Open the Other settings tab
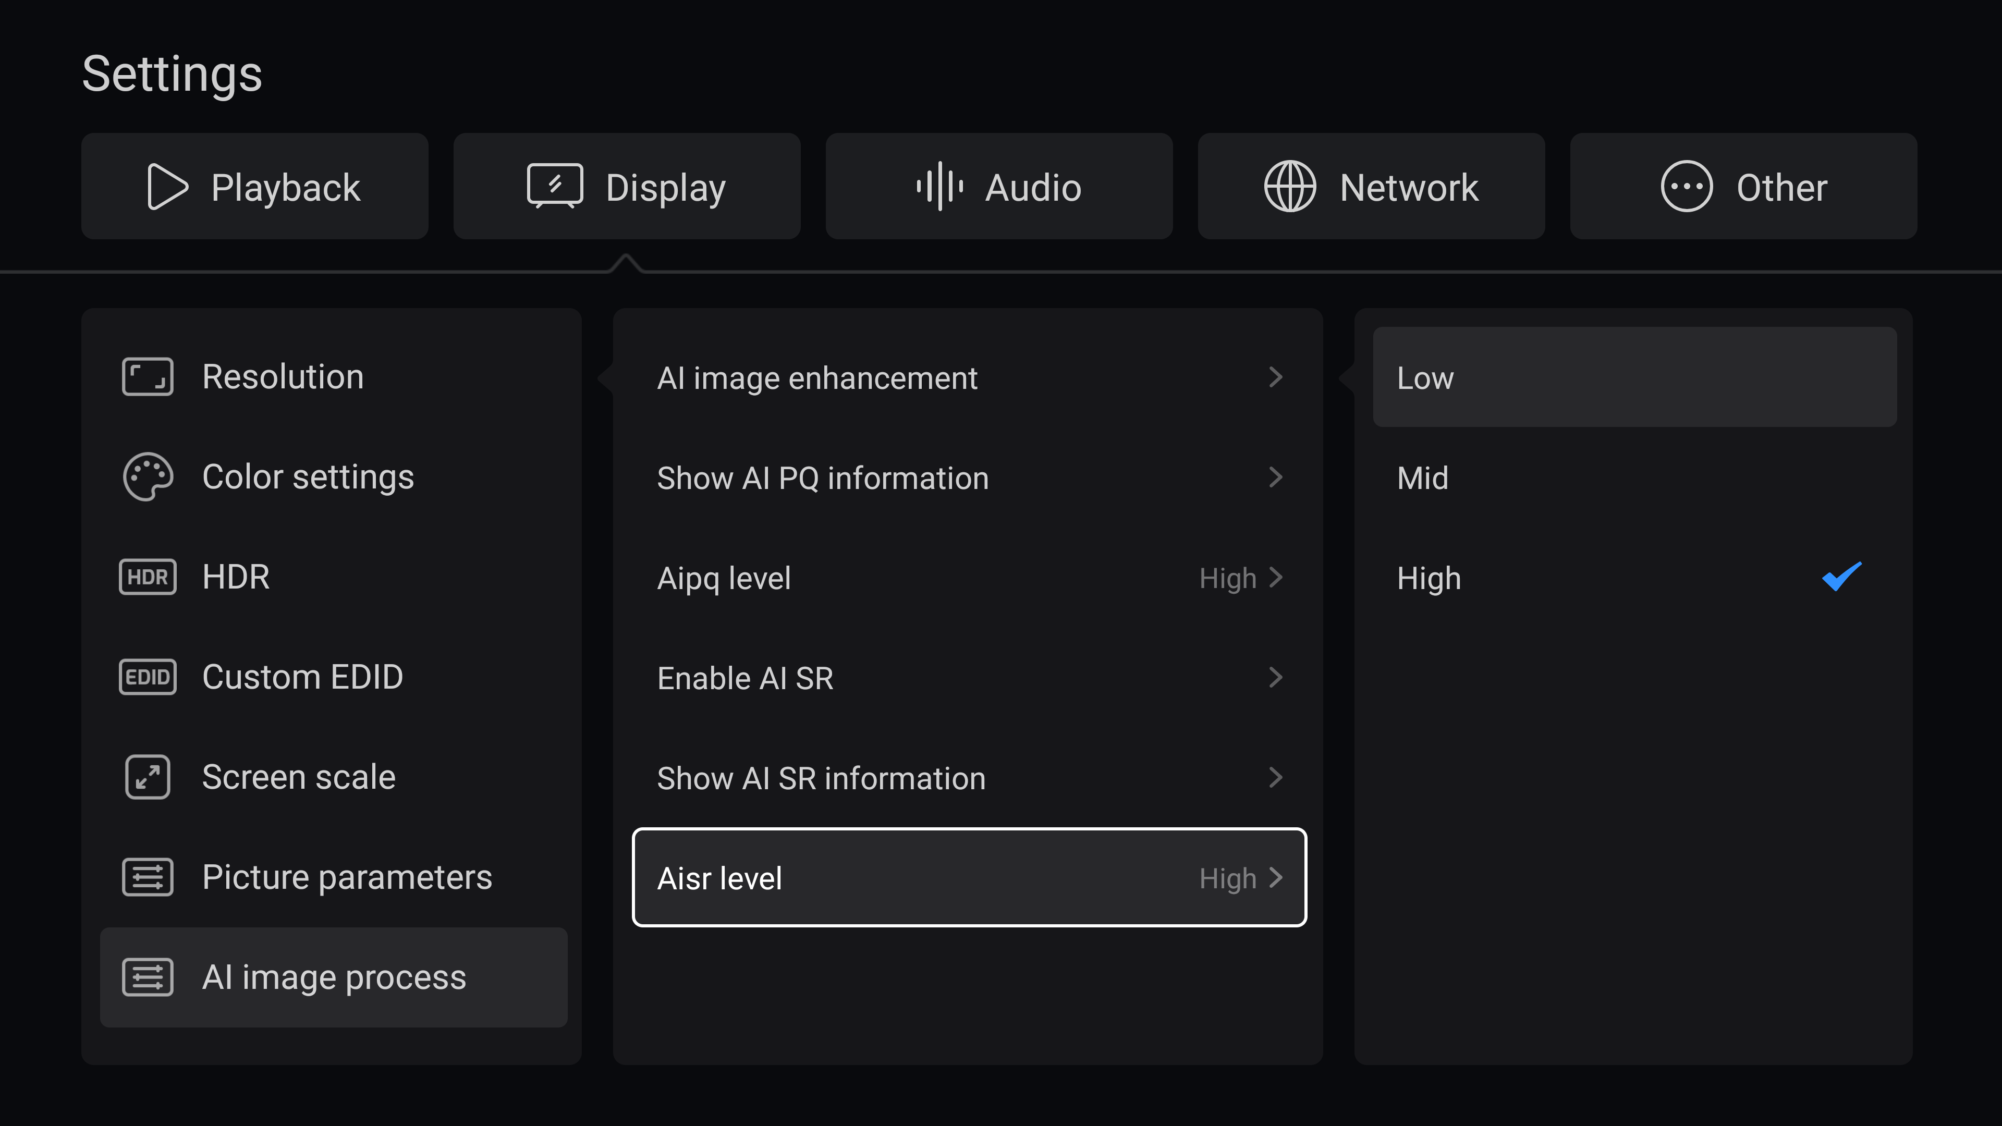2002x1126 pixels. (1743, 187)
